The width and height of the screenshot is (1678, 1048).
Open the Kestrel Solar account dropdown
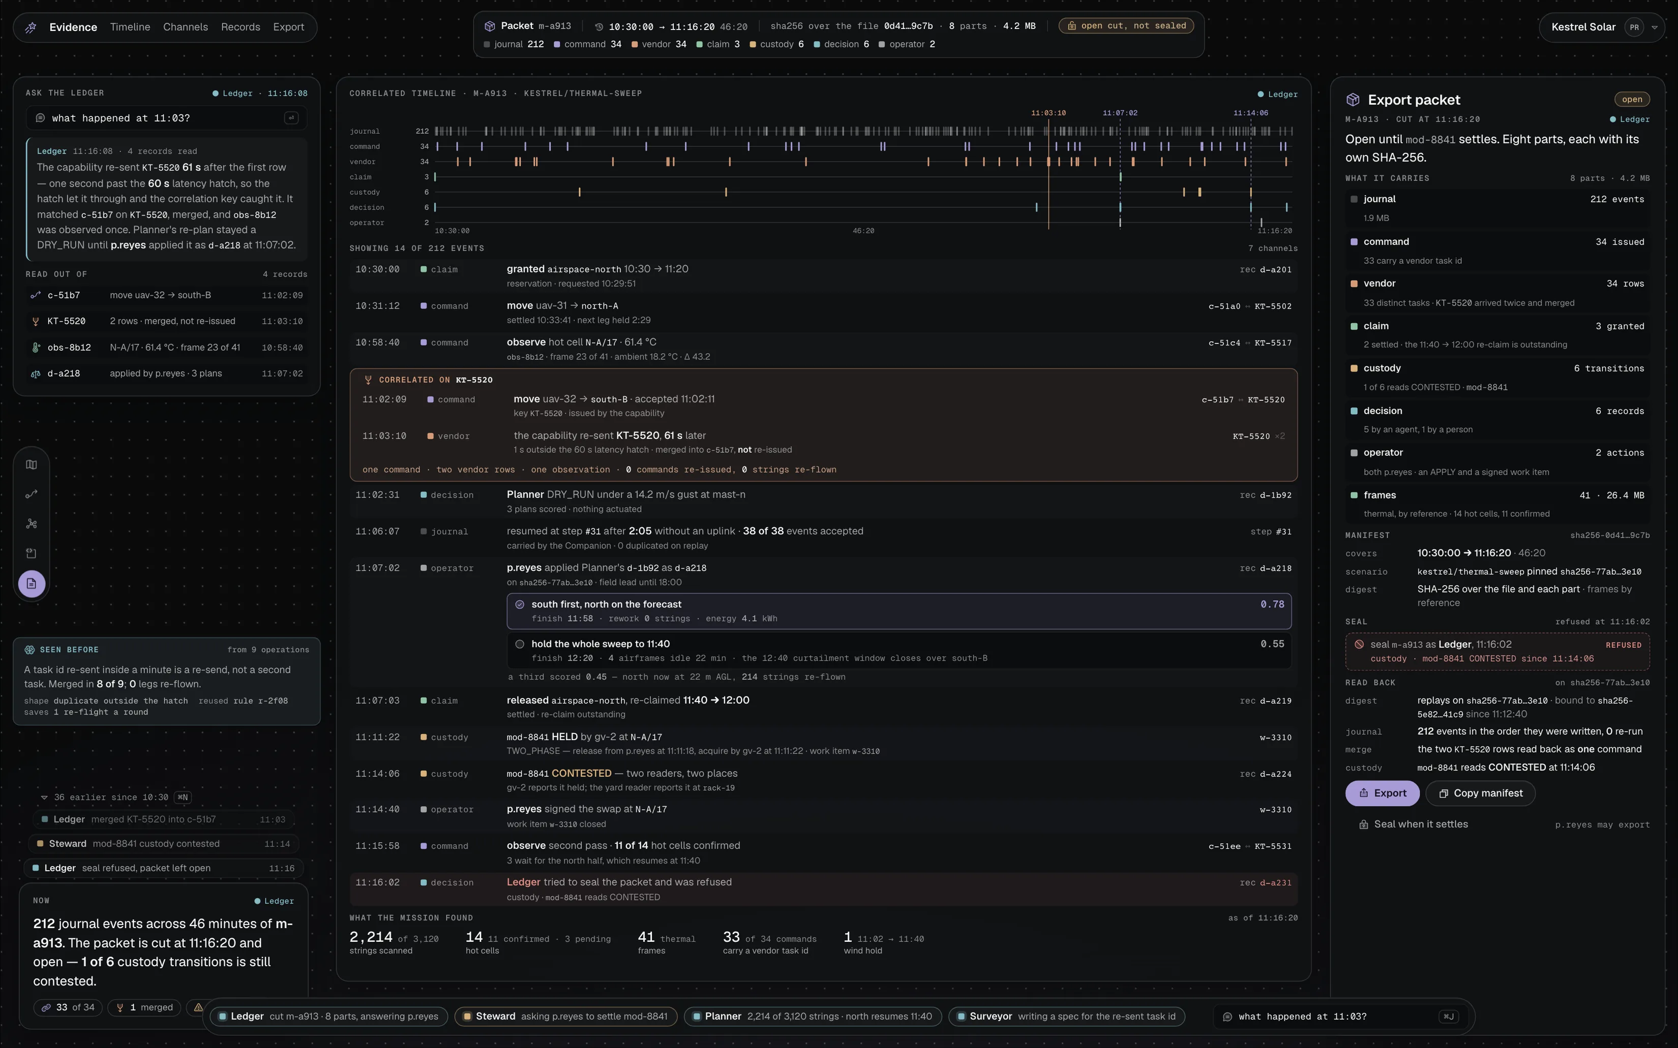(1601, 28)
